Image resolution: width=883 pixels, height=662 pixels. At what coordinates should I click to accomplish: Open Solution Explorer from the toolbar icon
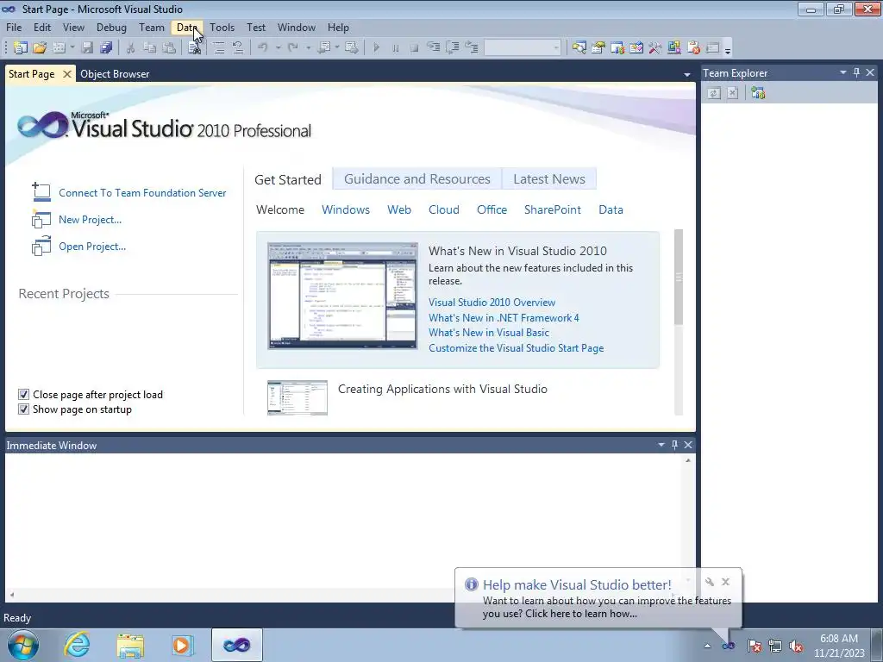coord(579,48)
